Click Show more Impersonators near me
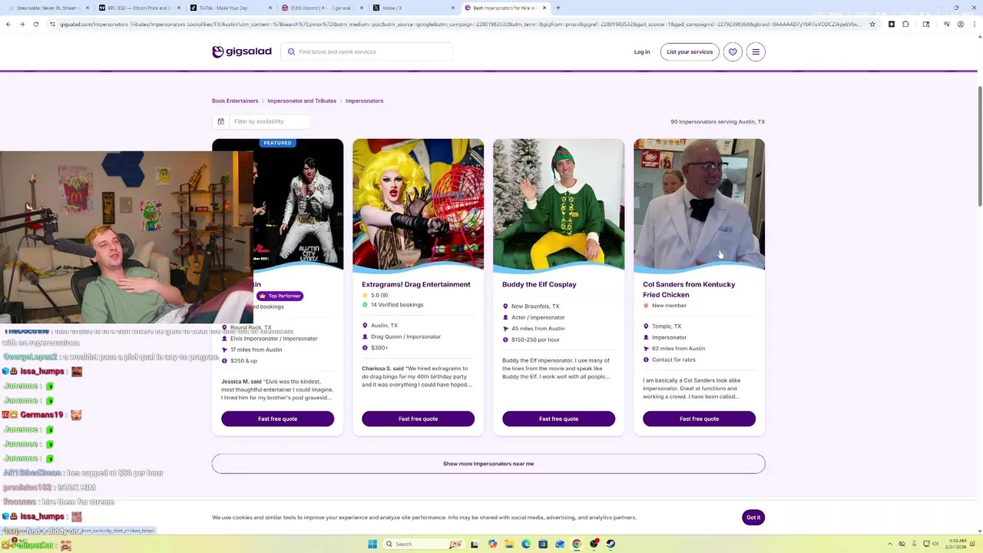This screenshot has width=983, height=553. (488, 464)
